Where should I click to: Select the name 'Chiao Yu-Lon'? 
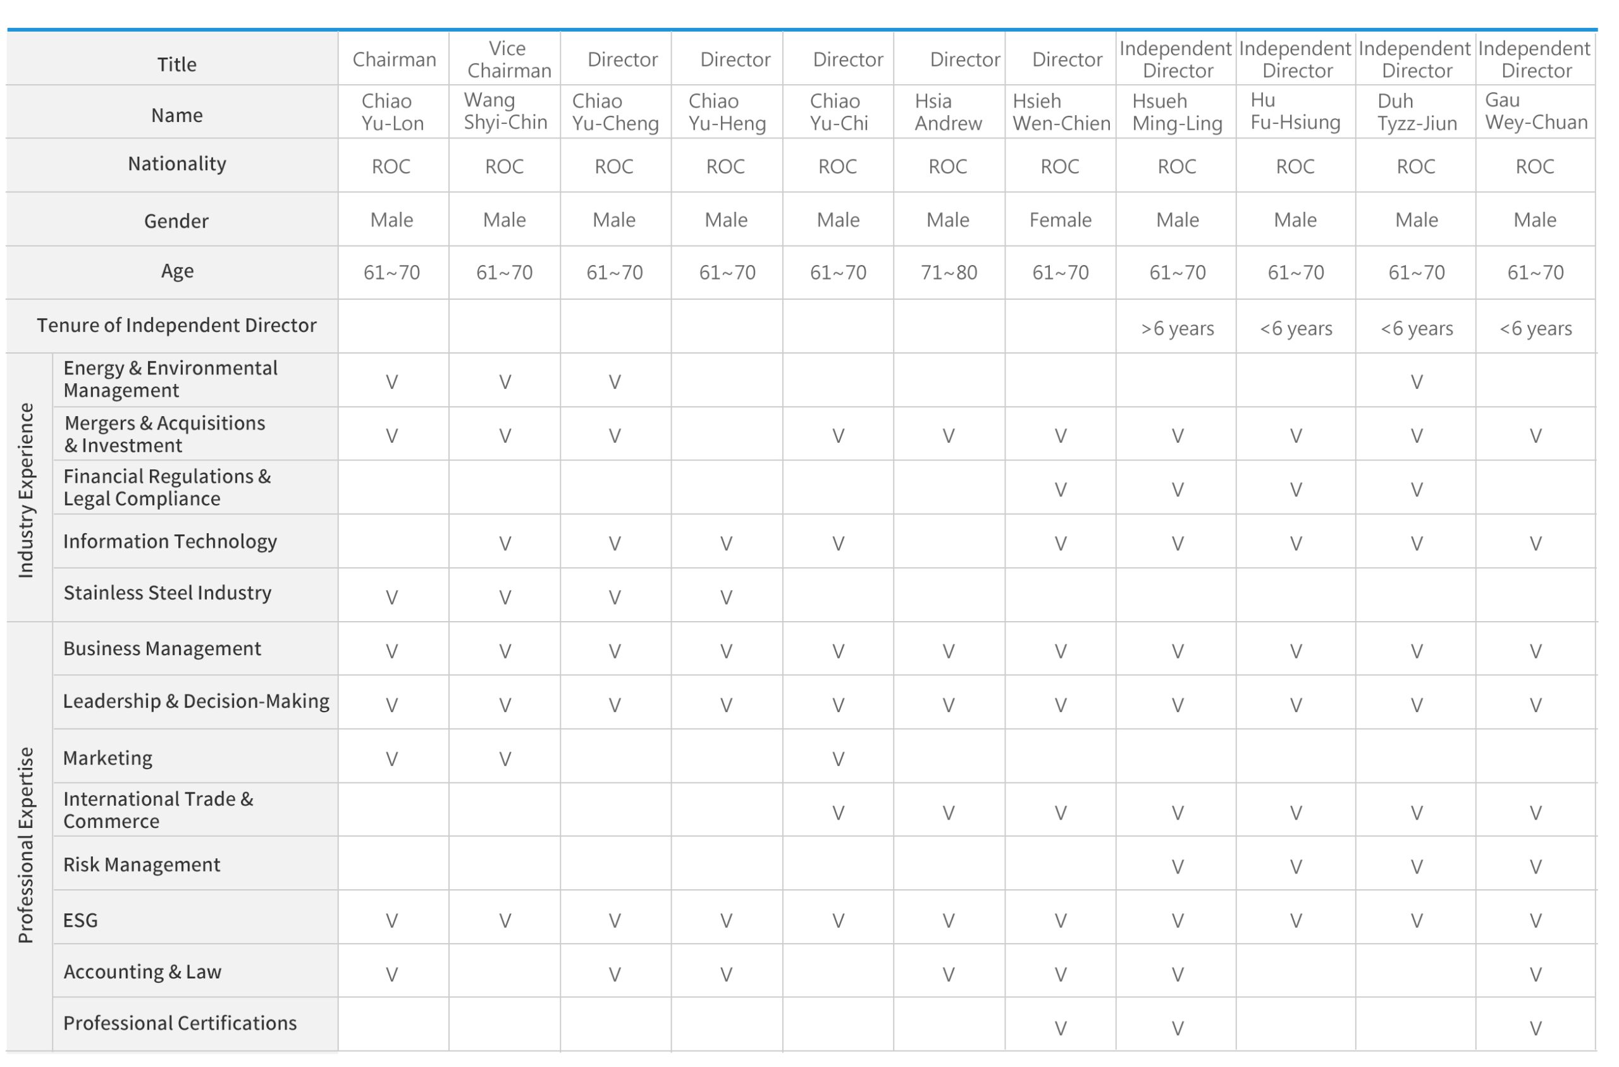[393, 113]
